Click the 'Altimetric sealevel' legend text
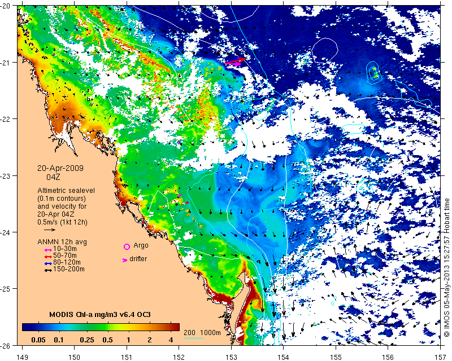 click(x=66, y=191)
